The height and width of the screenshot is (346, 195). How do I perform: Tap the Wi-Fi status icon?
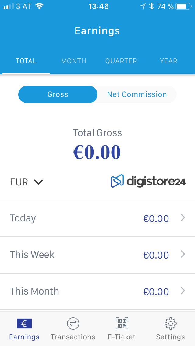click(x=39, y=6)
